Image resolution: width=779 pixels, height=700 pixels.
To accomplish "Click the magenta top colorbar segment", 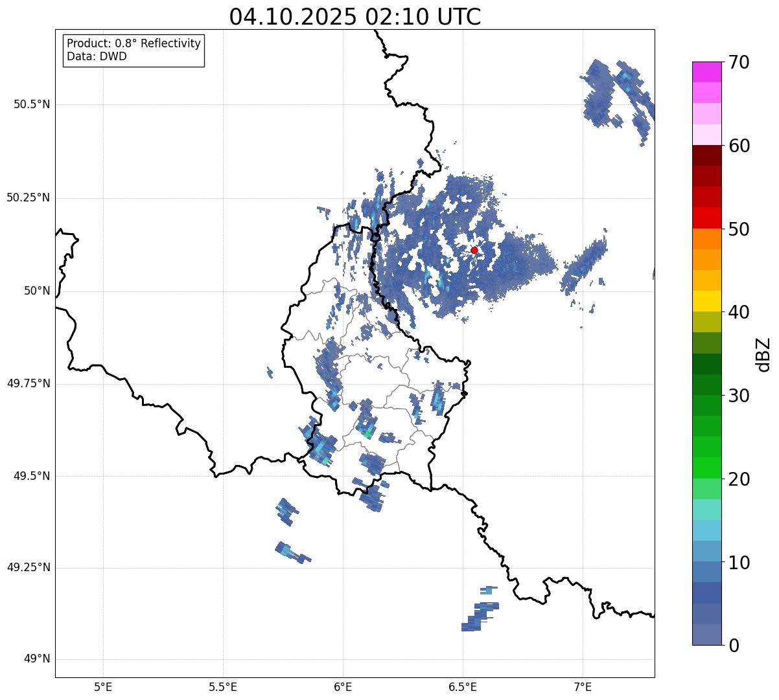I will pos(706,72).
